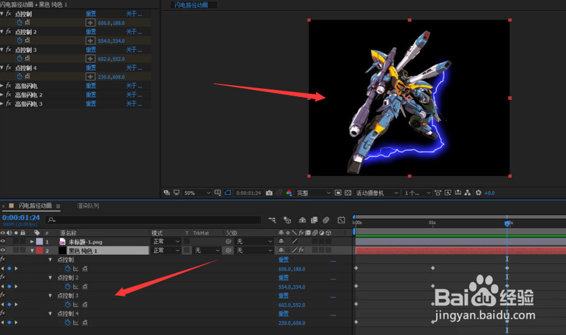
Task: Hide layer 黑色 纯色 1 with eye icon
Action: 3,250
